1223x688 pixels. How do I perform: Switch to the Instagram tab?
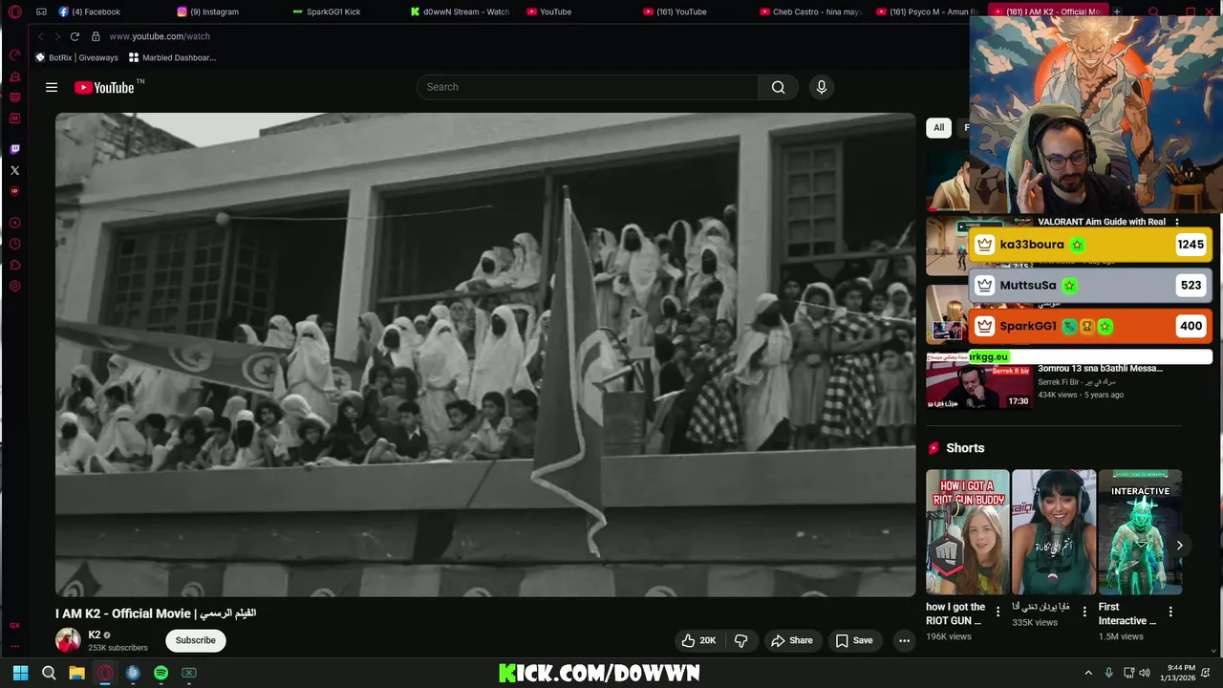[x=208, y=11]
